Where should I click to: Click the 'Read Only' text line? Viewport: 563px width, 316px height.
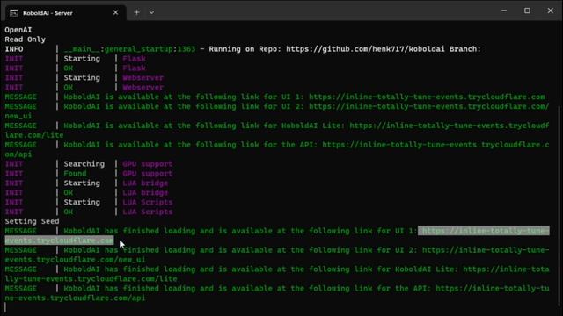[x=26, y=39]
